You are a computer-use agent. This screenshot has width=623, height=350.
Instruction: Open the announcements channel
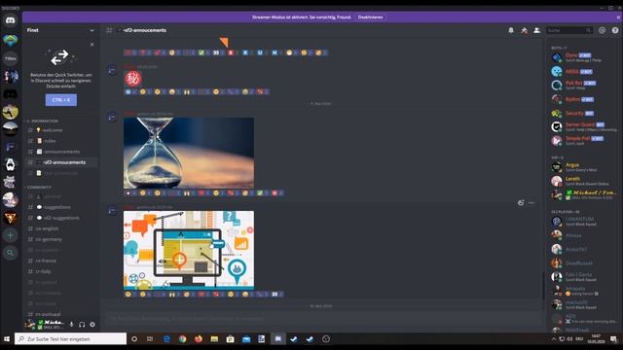point(61,152)
